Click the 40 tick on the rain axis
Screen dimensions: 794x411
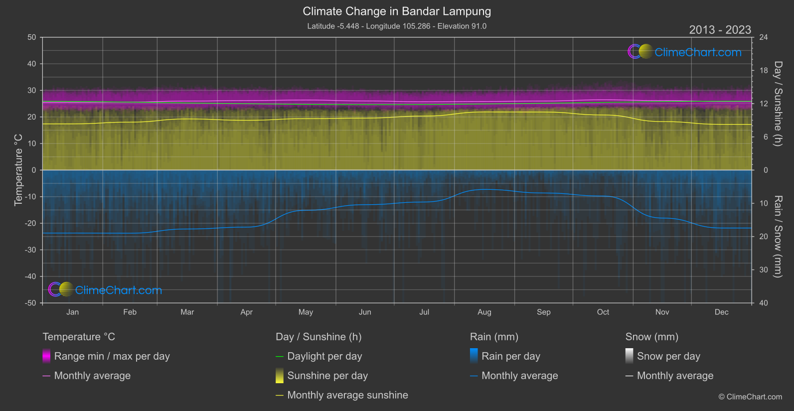click(x=763, y=303)
